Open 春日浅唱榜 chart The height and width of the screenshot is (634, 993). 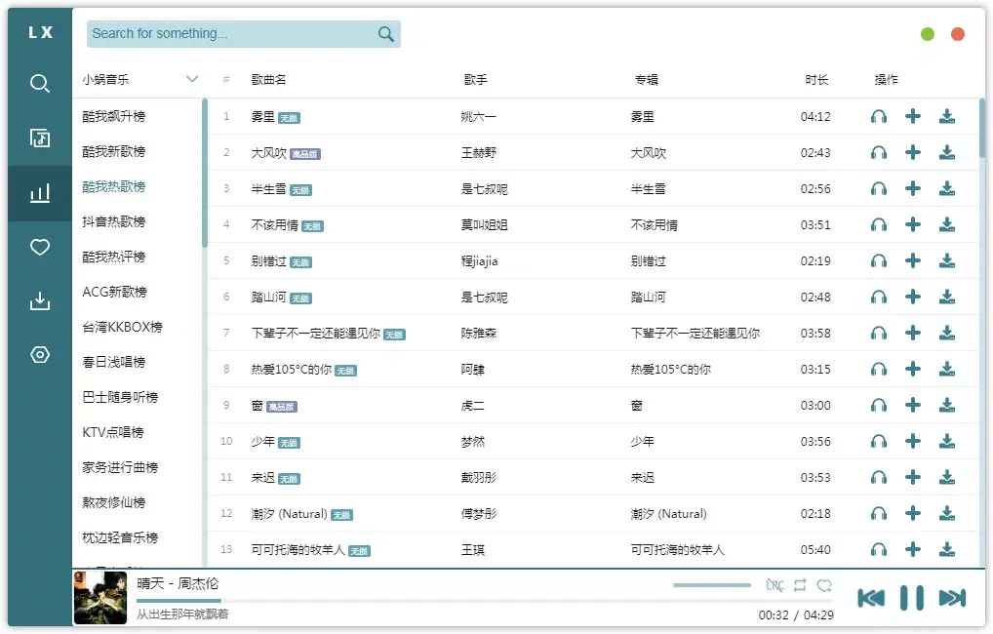click(114, 362)
